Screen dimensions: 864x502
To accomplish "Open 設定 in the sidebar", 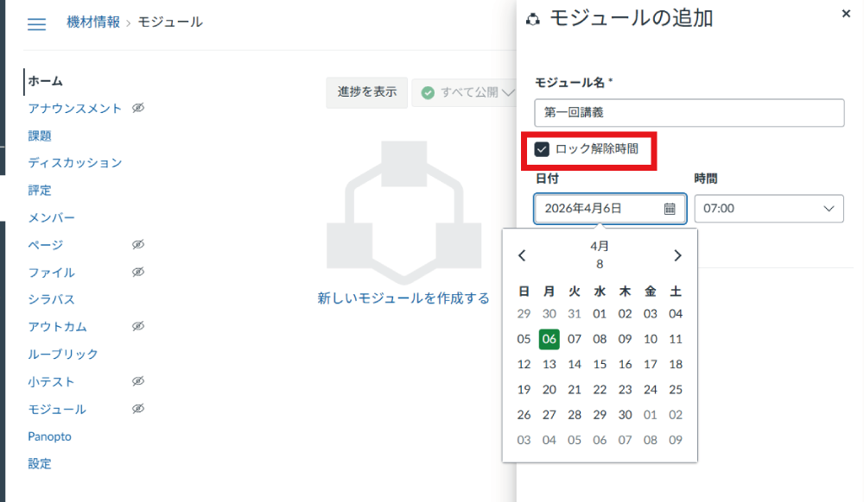I will point(41,464).
